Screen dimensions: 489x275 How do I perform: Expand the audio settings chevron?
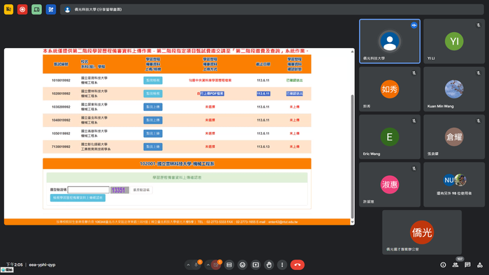pyautogui.click(x=188, y=265)
